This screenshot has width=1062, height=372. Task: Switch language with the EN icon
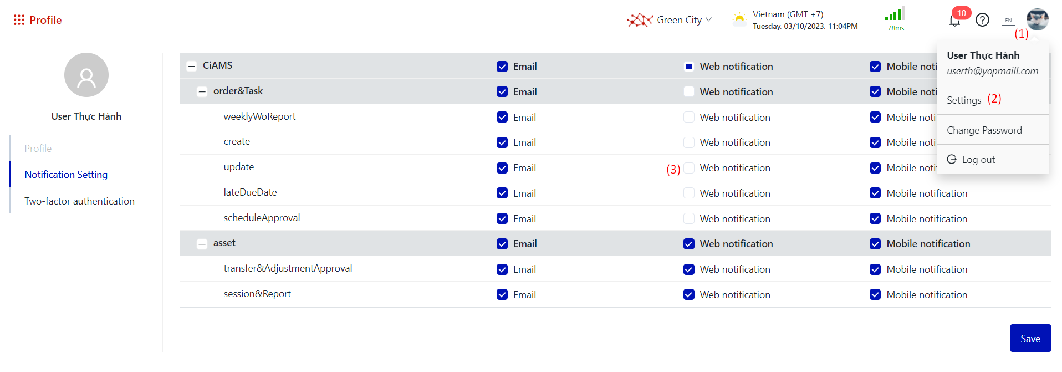[1008, 20]
